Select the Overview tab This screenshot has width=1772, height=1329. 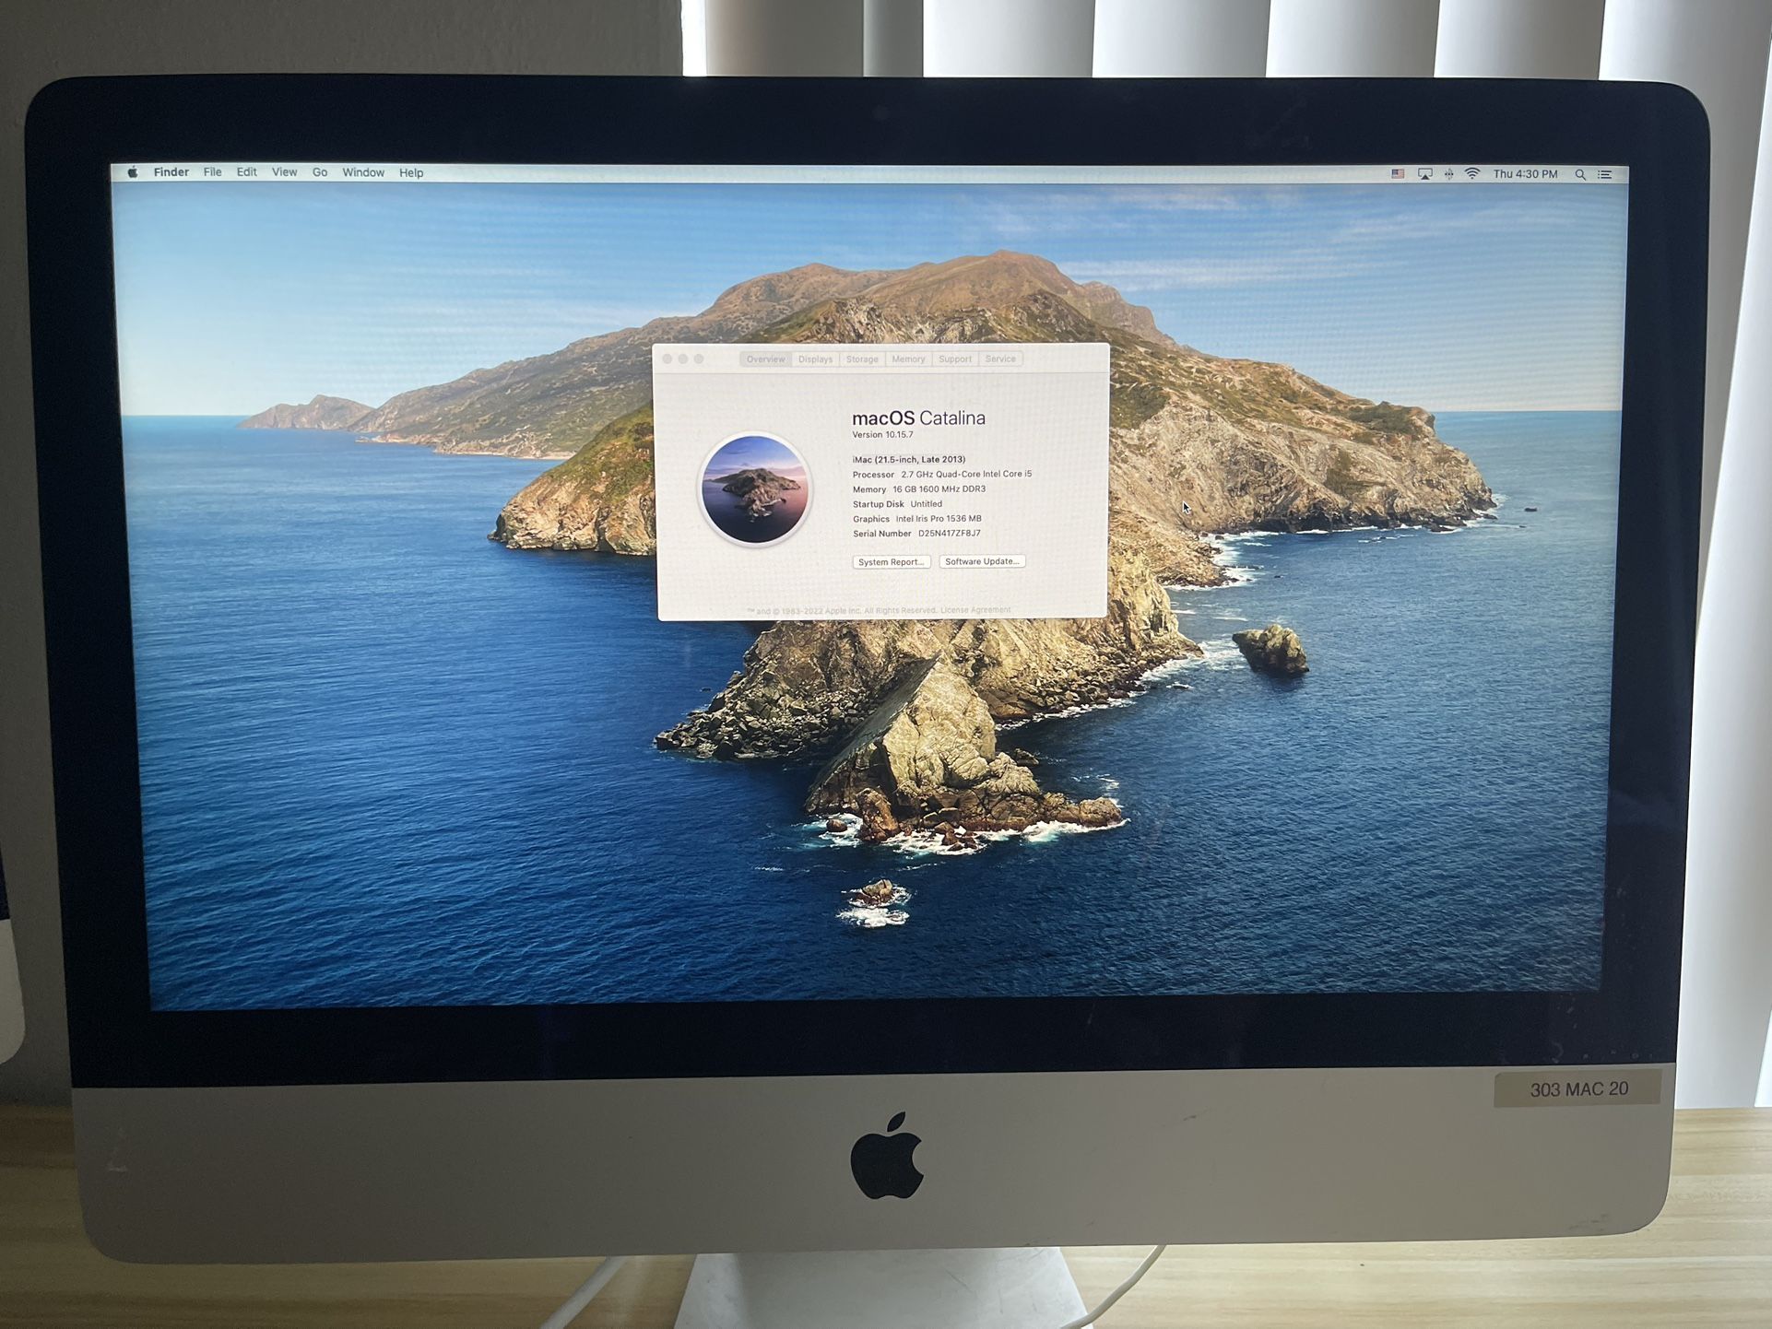point(765,359)
